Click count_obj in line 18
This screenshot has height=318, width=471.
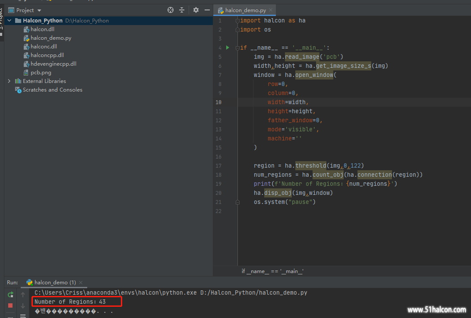(x=328, y=175)
